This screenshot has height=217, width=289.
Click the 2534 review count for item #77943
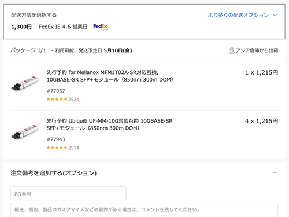coord(73,148)
